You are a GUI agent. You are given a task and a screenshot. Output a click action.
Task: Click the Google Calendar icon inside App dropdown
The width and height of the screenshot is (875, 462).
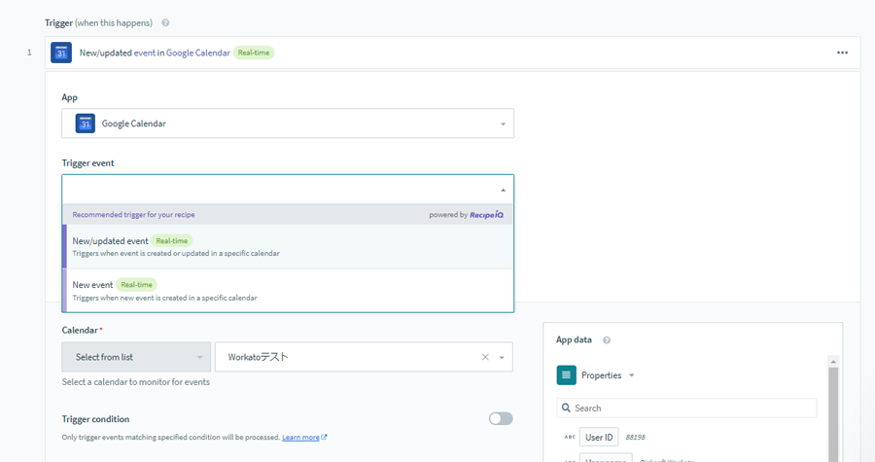(x=86, y=124)
